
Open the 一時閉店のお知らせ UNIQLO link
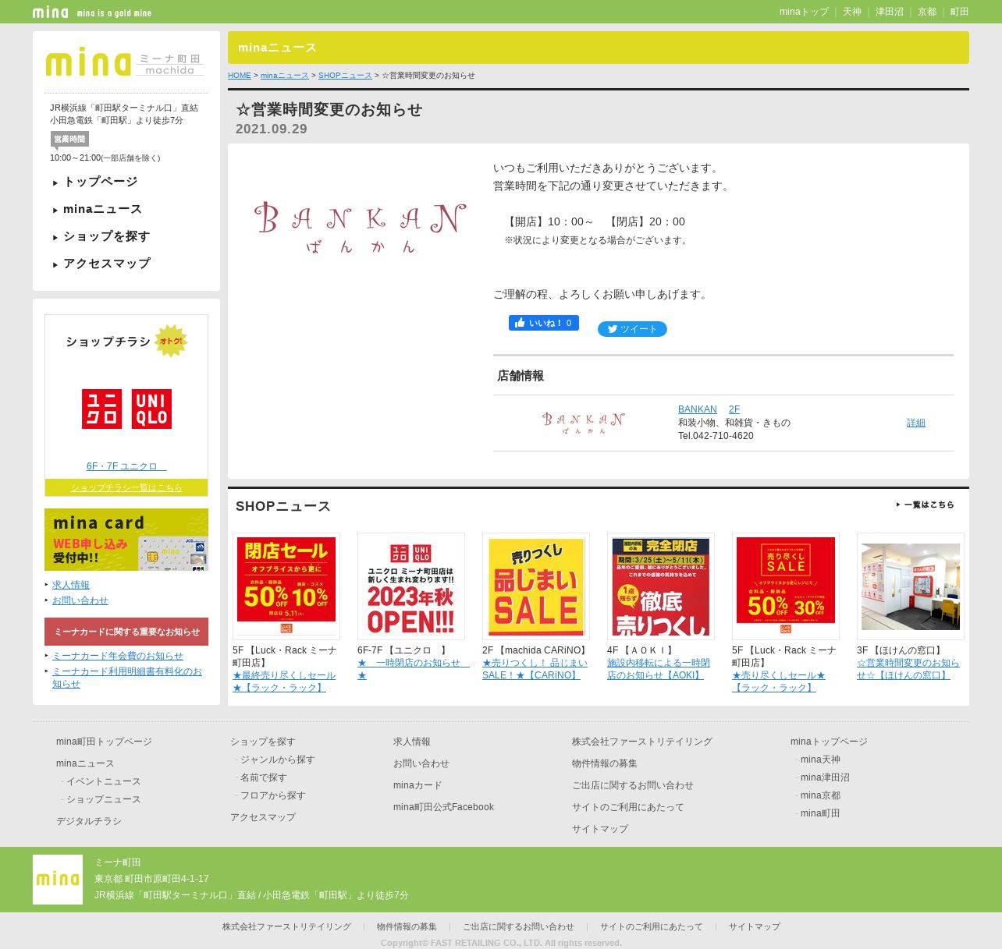pos(413,669)
